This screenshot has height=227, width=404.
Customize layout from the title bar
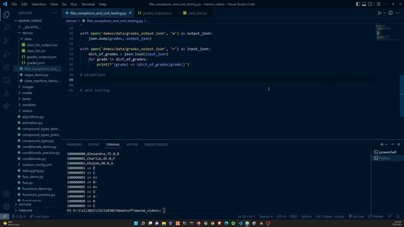pos(379,4)
